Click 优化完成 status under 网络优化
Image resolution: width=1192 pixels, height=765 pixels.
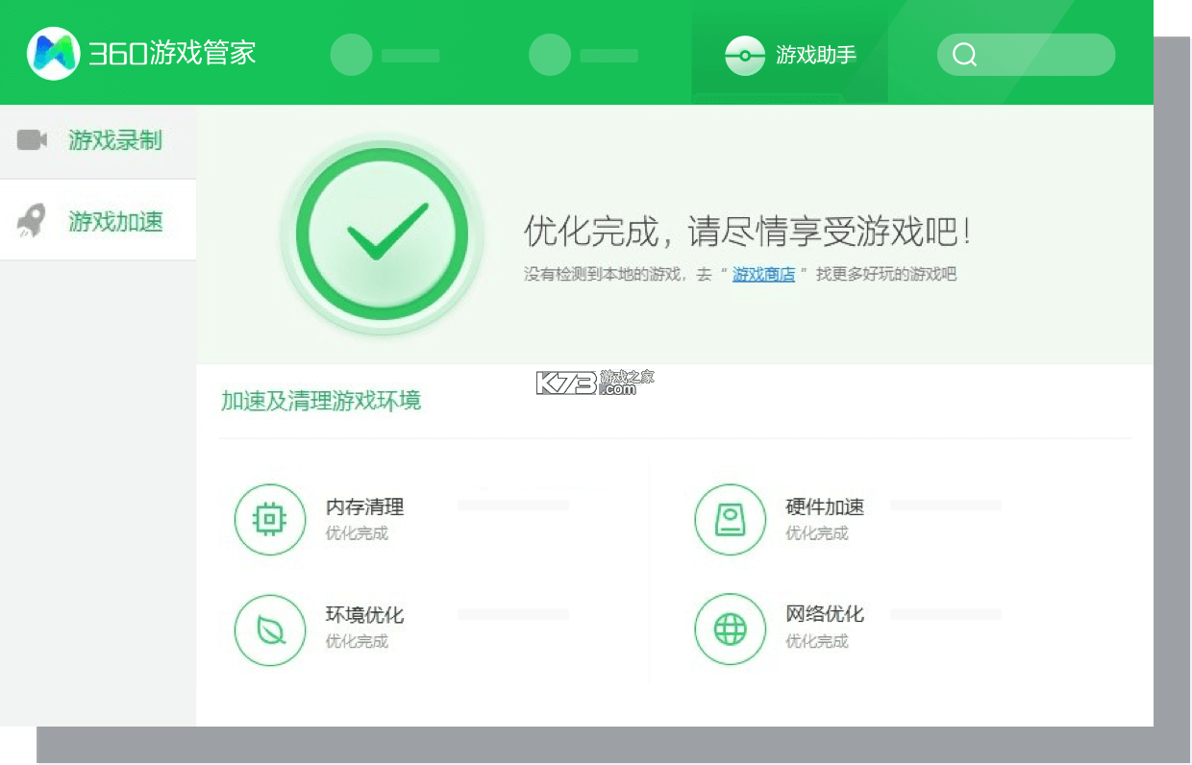tap(817, 641)
